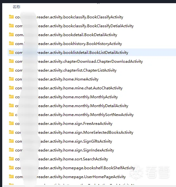This screenshot has width=176, height=187.
Task: Click folder name ending bookshelf.BookShelfActivity
Action: (x=75, y=168)
